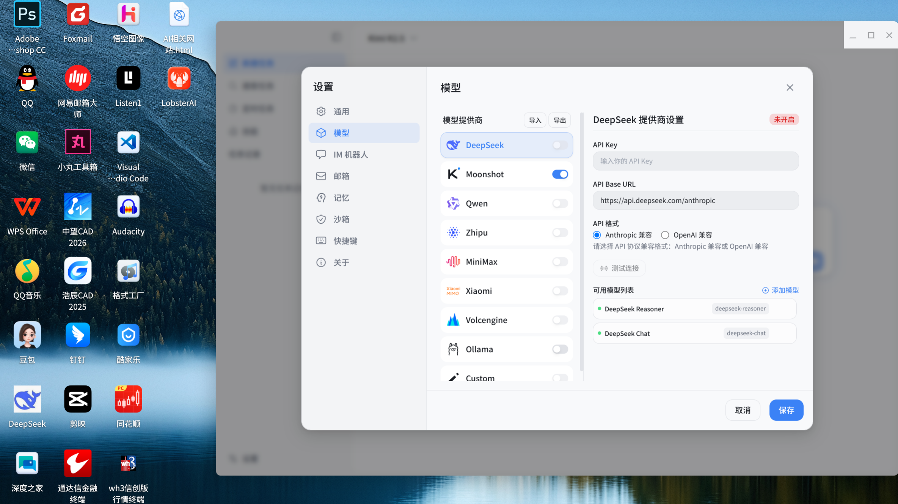Open Visual Studio Code desktop icon
Image resolution: width=898 pixels, height=504 pixels.
128,143
